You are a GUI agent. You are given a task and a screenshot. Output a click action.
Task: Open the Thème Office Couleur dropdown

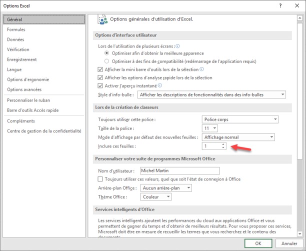pos(155,196)
